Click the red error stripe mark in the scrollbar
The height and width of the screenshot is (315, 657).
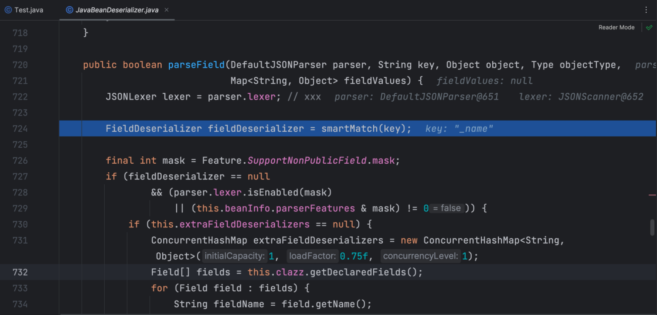click(x=652, y=195)
